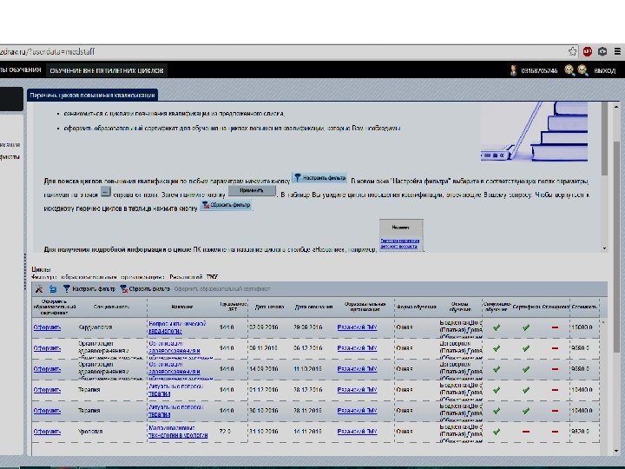
Task: Click the instruction panel scrollbar down arrow
Action: (605, 248)
